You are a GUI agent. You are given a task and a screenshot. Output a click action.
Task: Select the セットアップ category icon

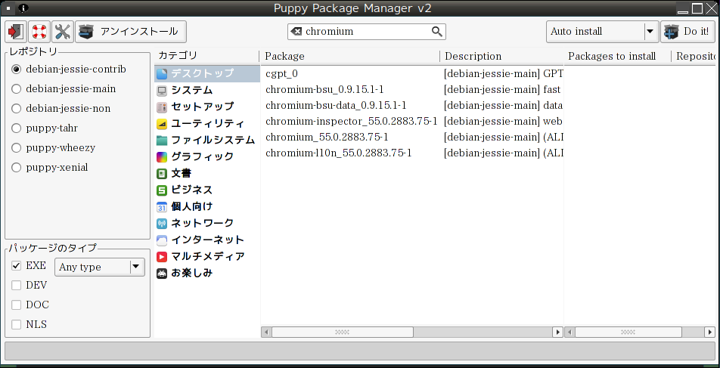pos(162,107)
